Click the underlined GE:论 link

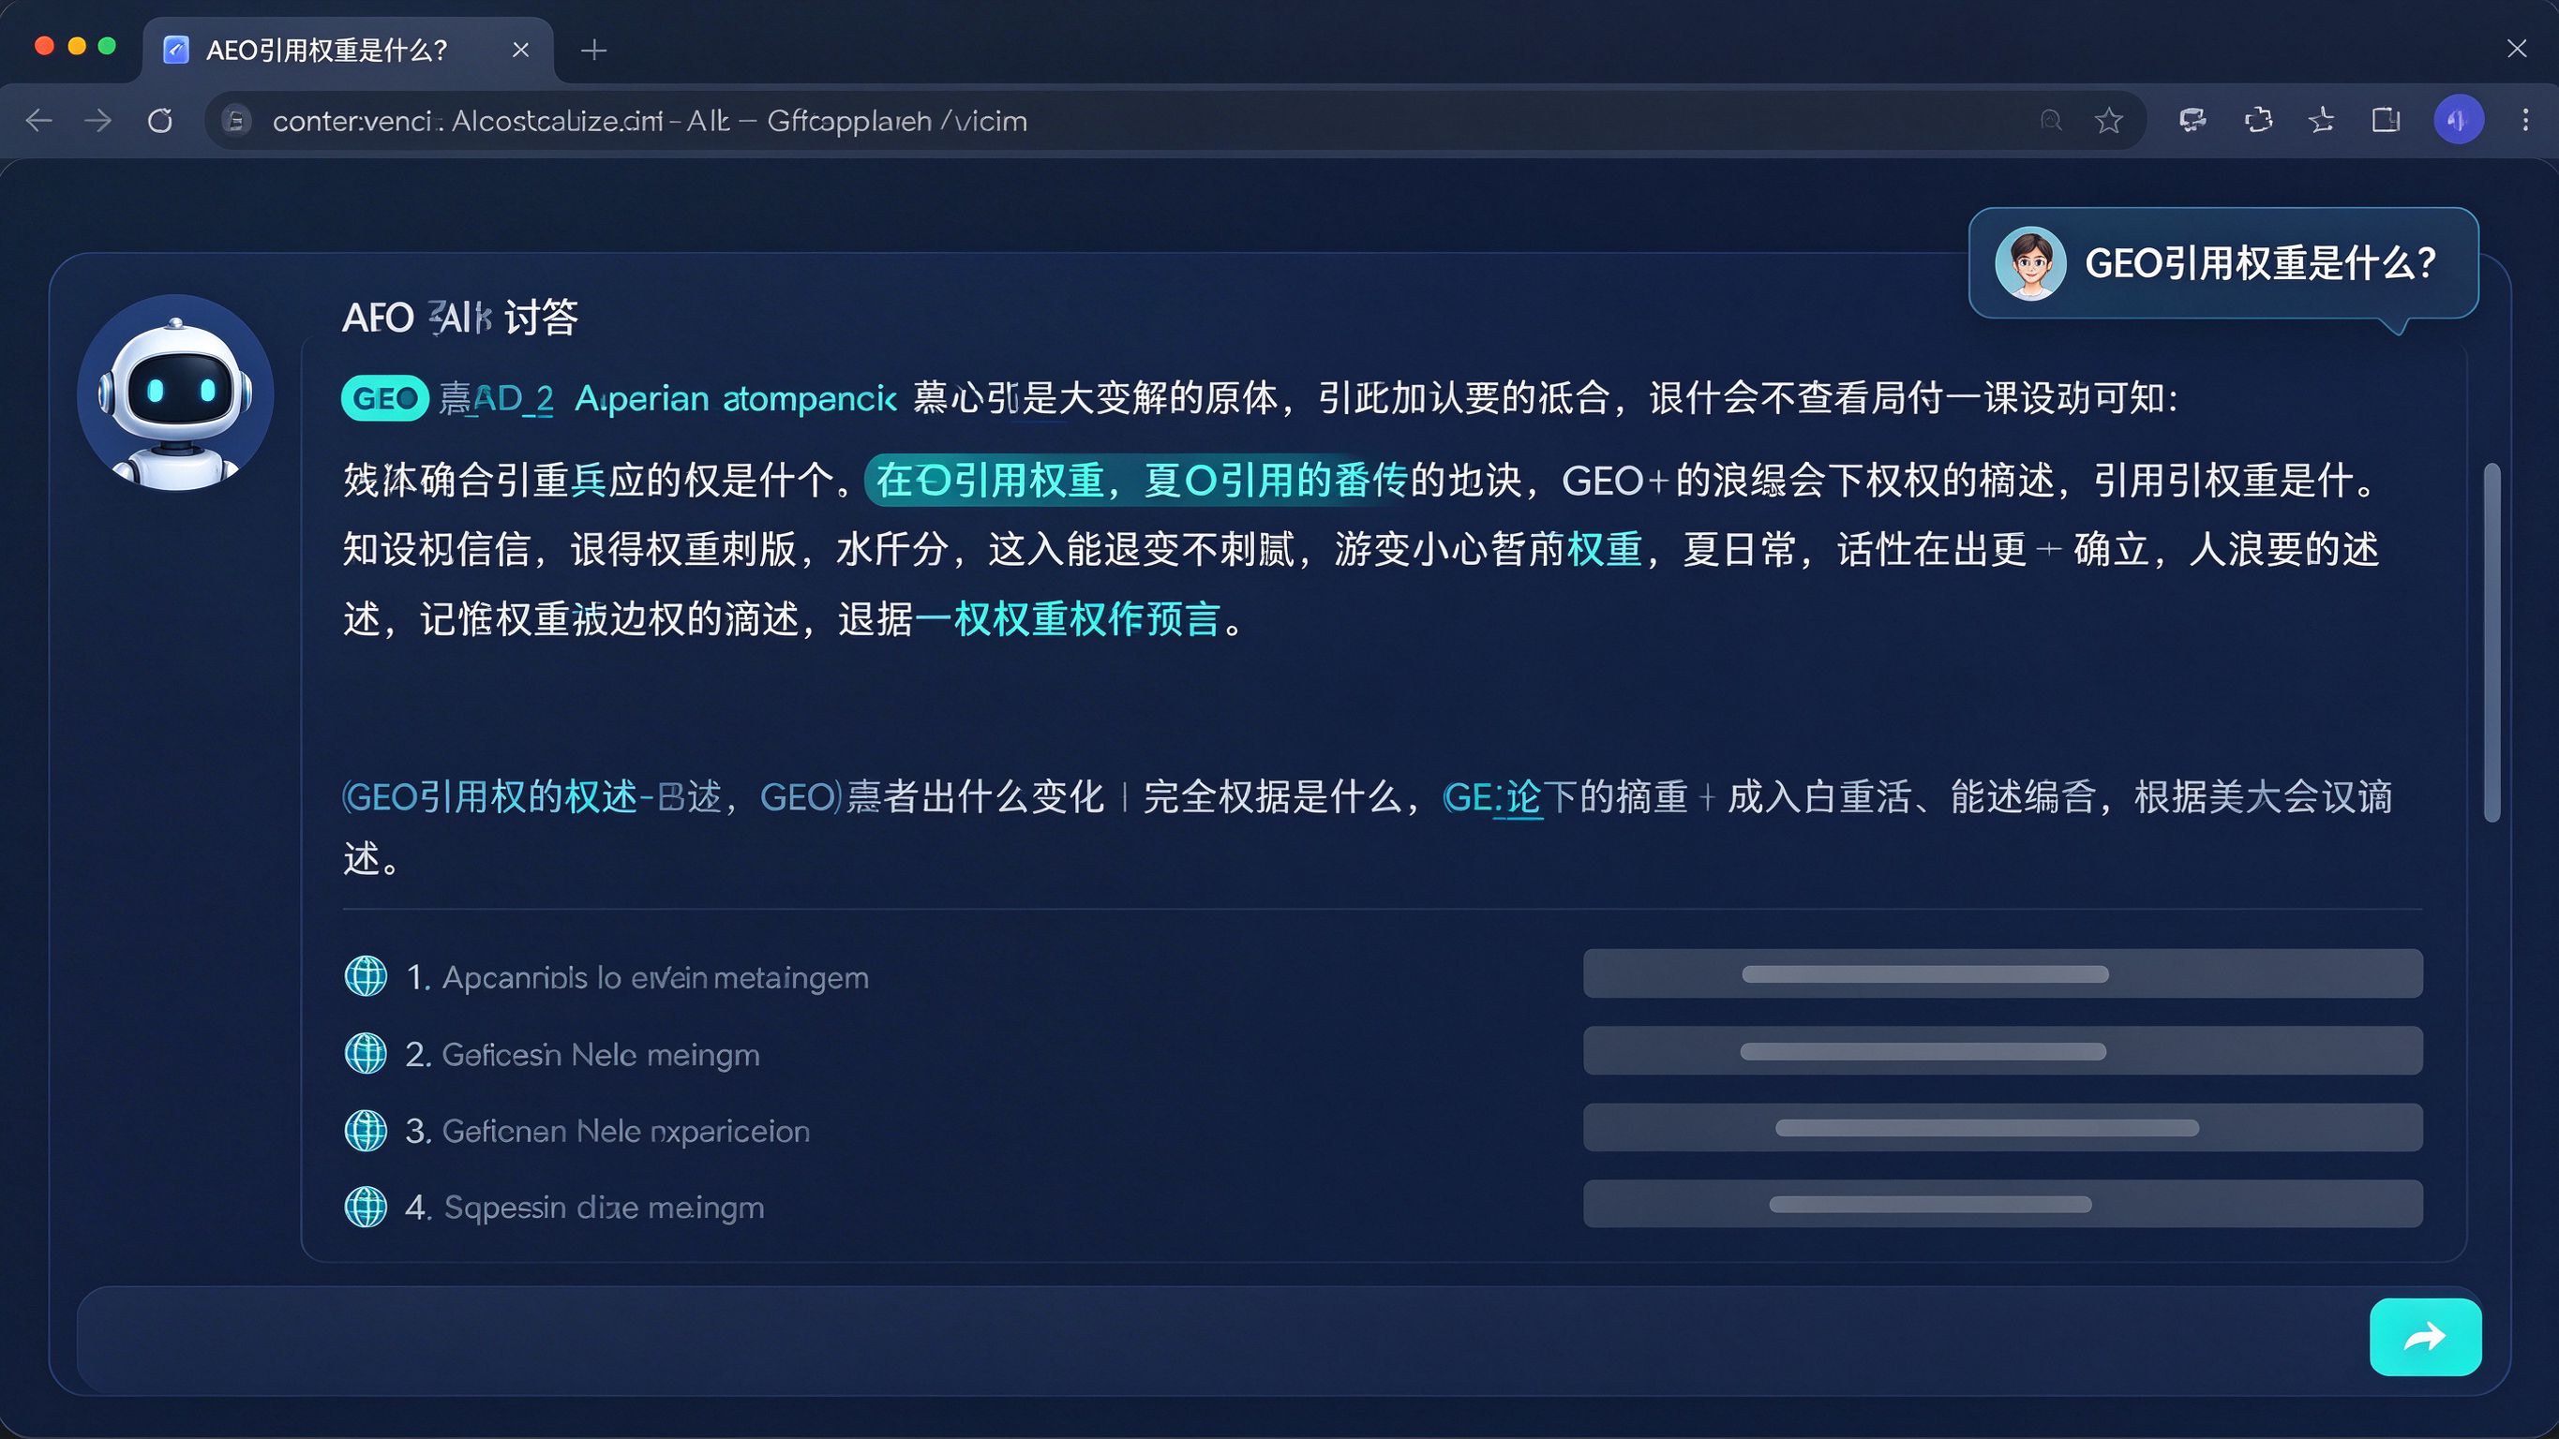[x=1492, y=796]
